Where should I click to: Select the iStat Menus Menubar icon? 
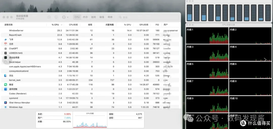tap(6, 103)
